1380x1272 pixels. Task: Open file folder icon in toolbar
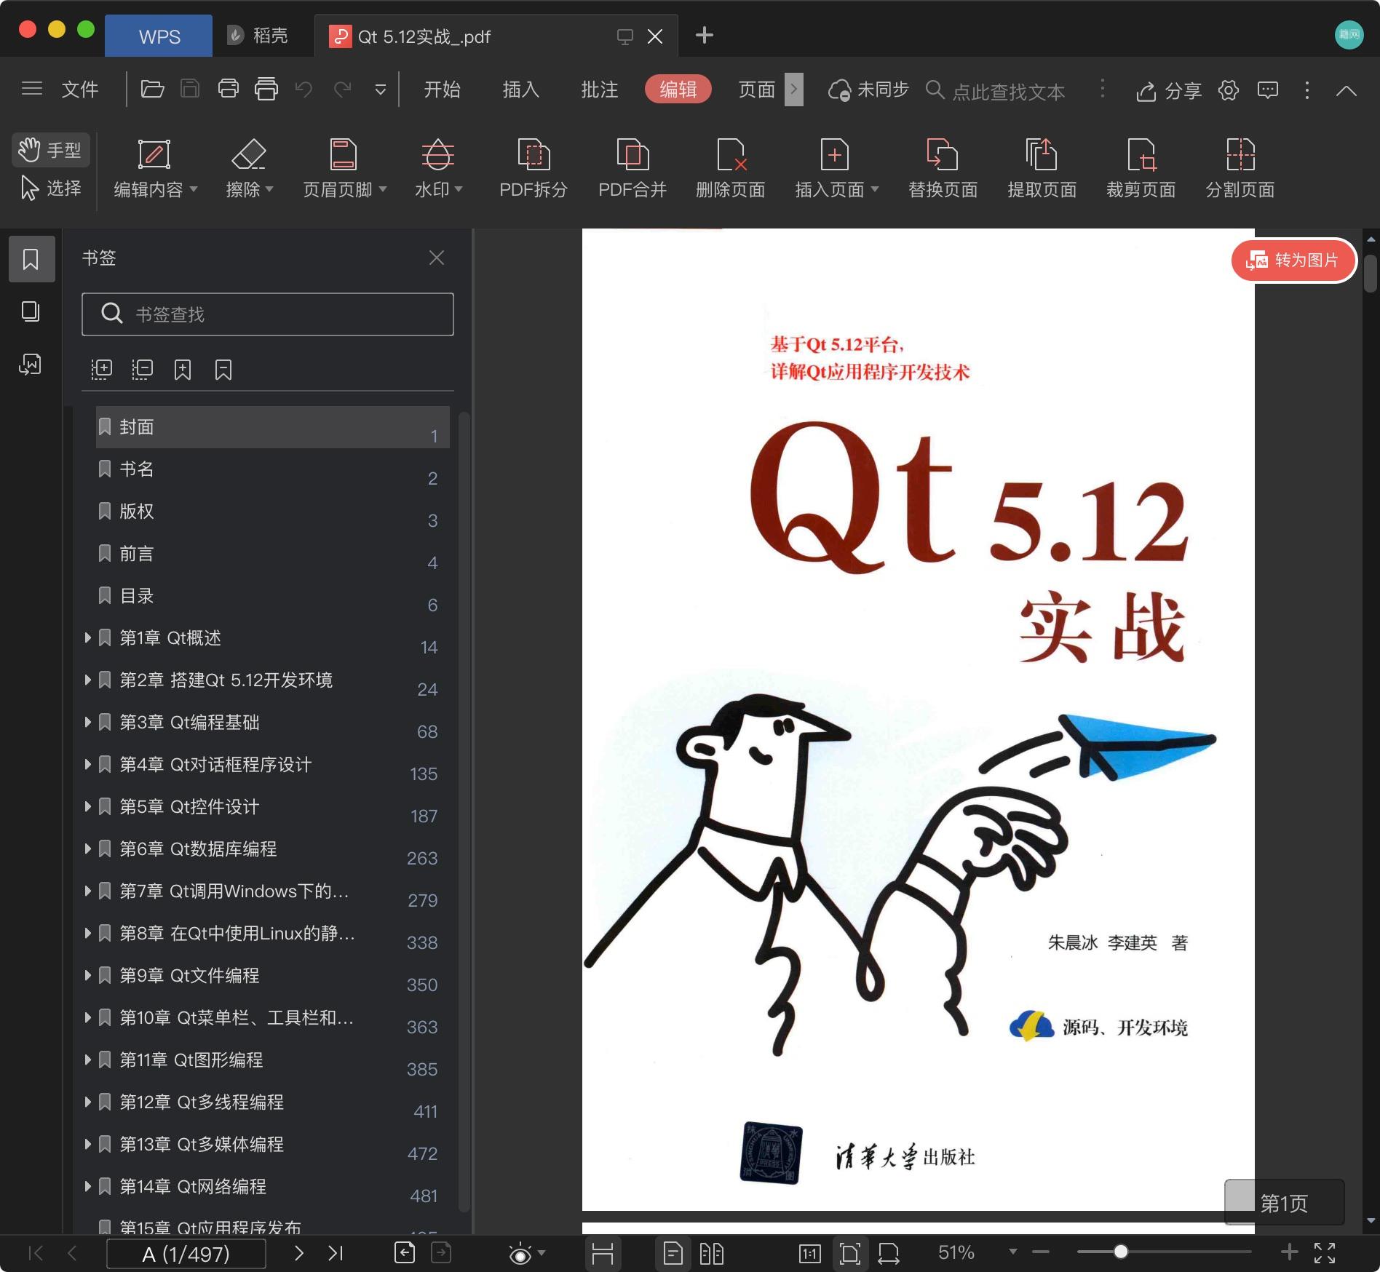152,90
